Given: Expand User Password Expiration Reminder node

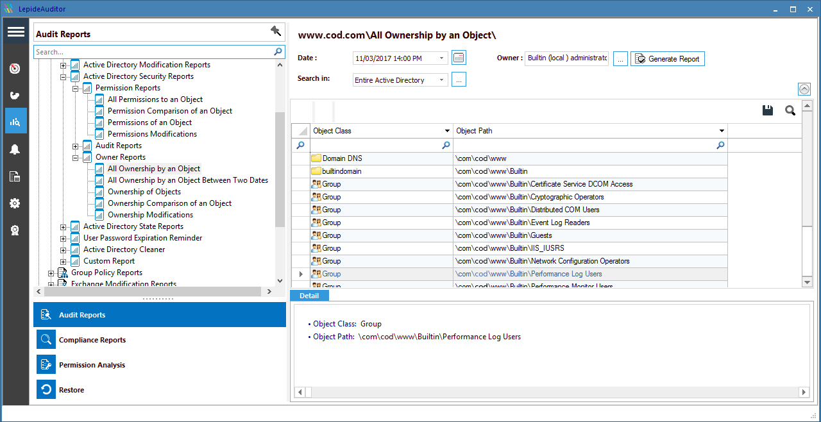Looking at the screenshot, I should click(63, 238).
